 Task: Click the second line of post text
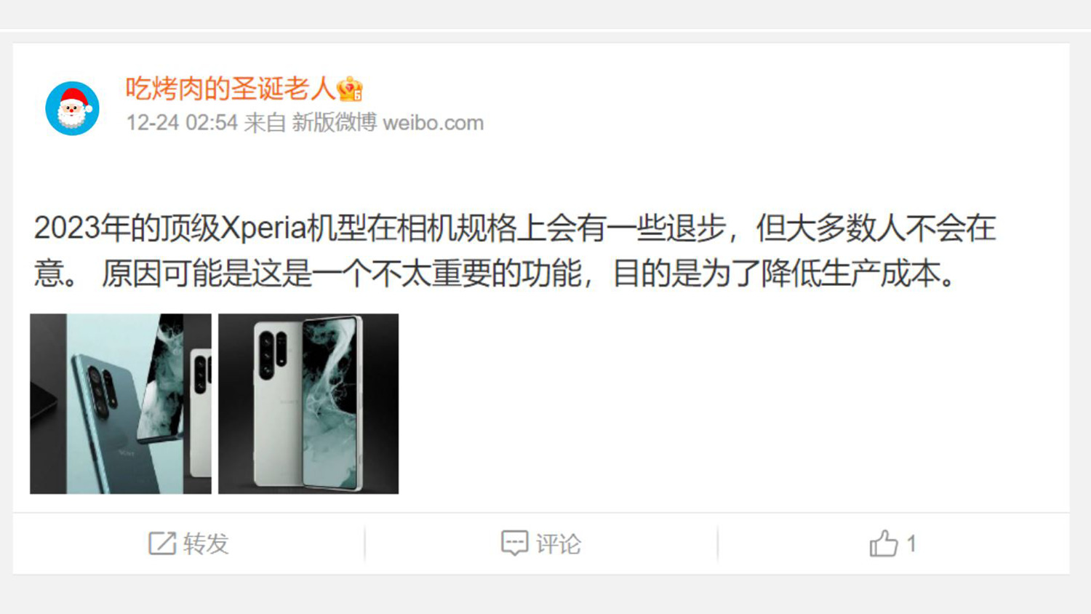pyautogui.click(x=495, y=274)
